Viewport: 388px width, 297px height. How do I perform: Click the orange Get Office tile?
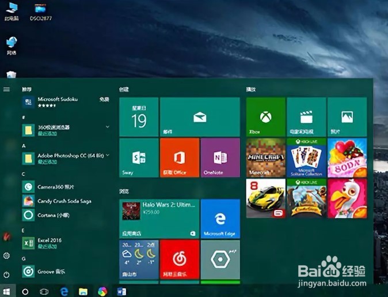coord(180,157)
